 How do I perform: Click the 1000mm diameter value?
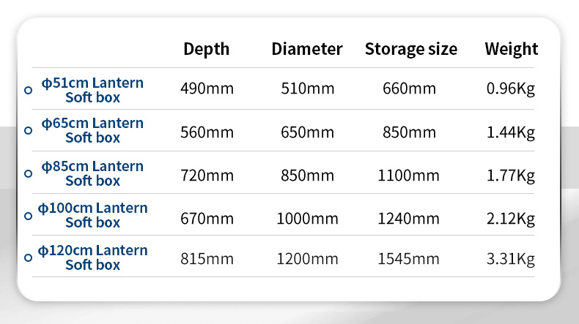(307, 219)
